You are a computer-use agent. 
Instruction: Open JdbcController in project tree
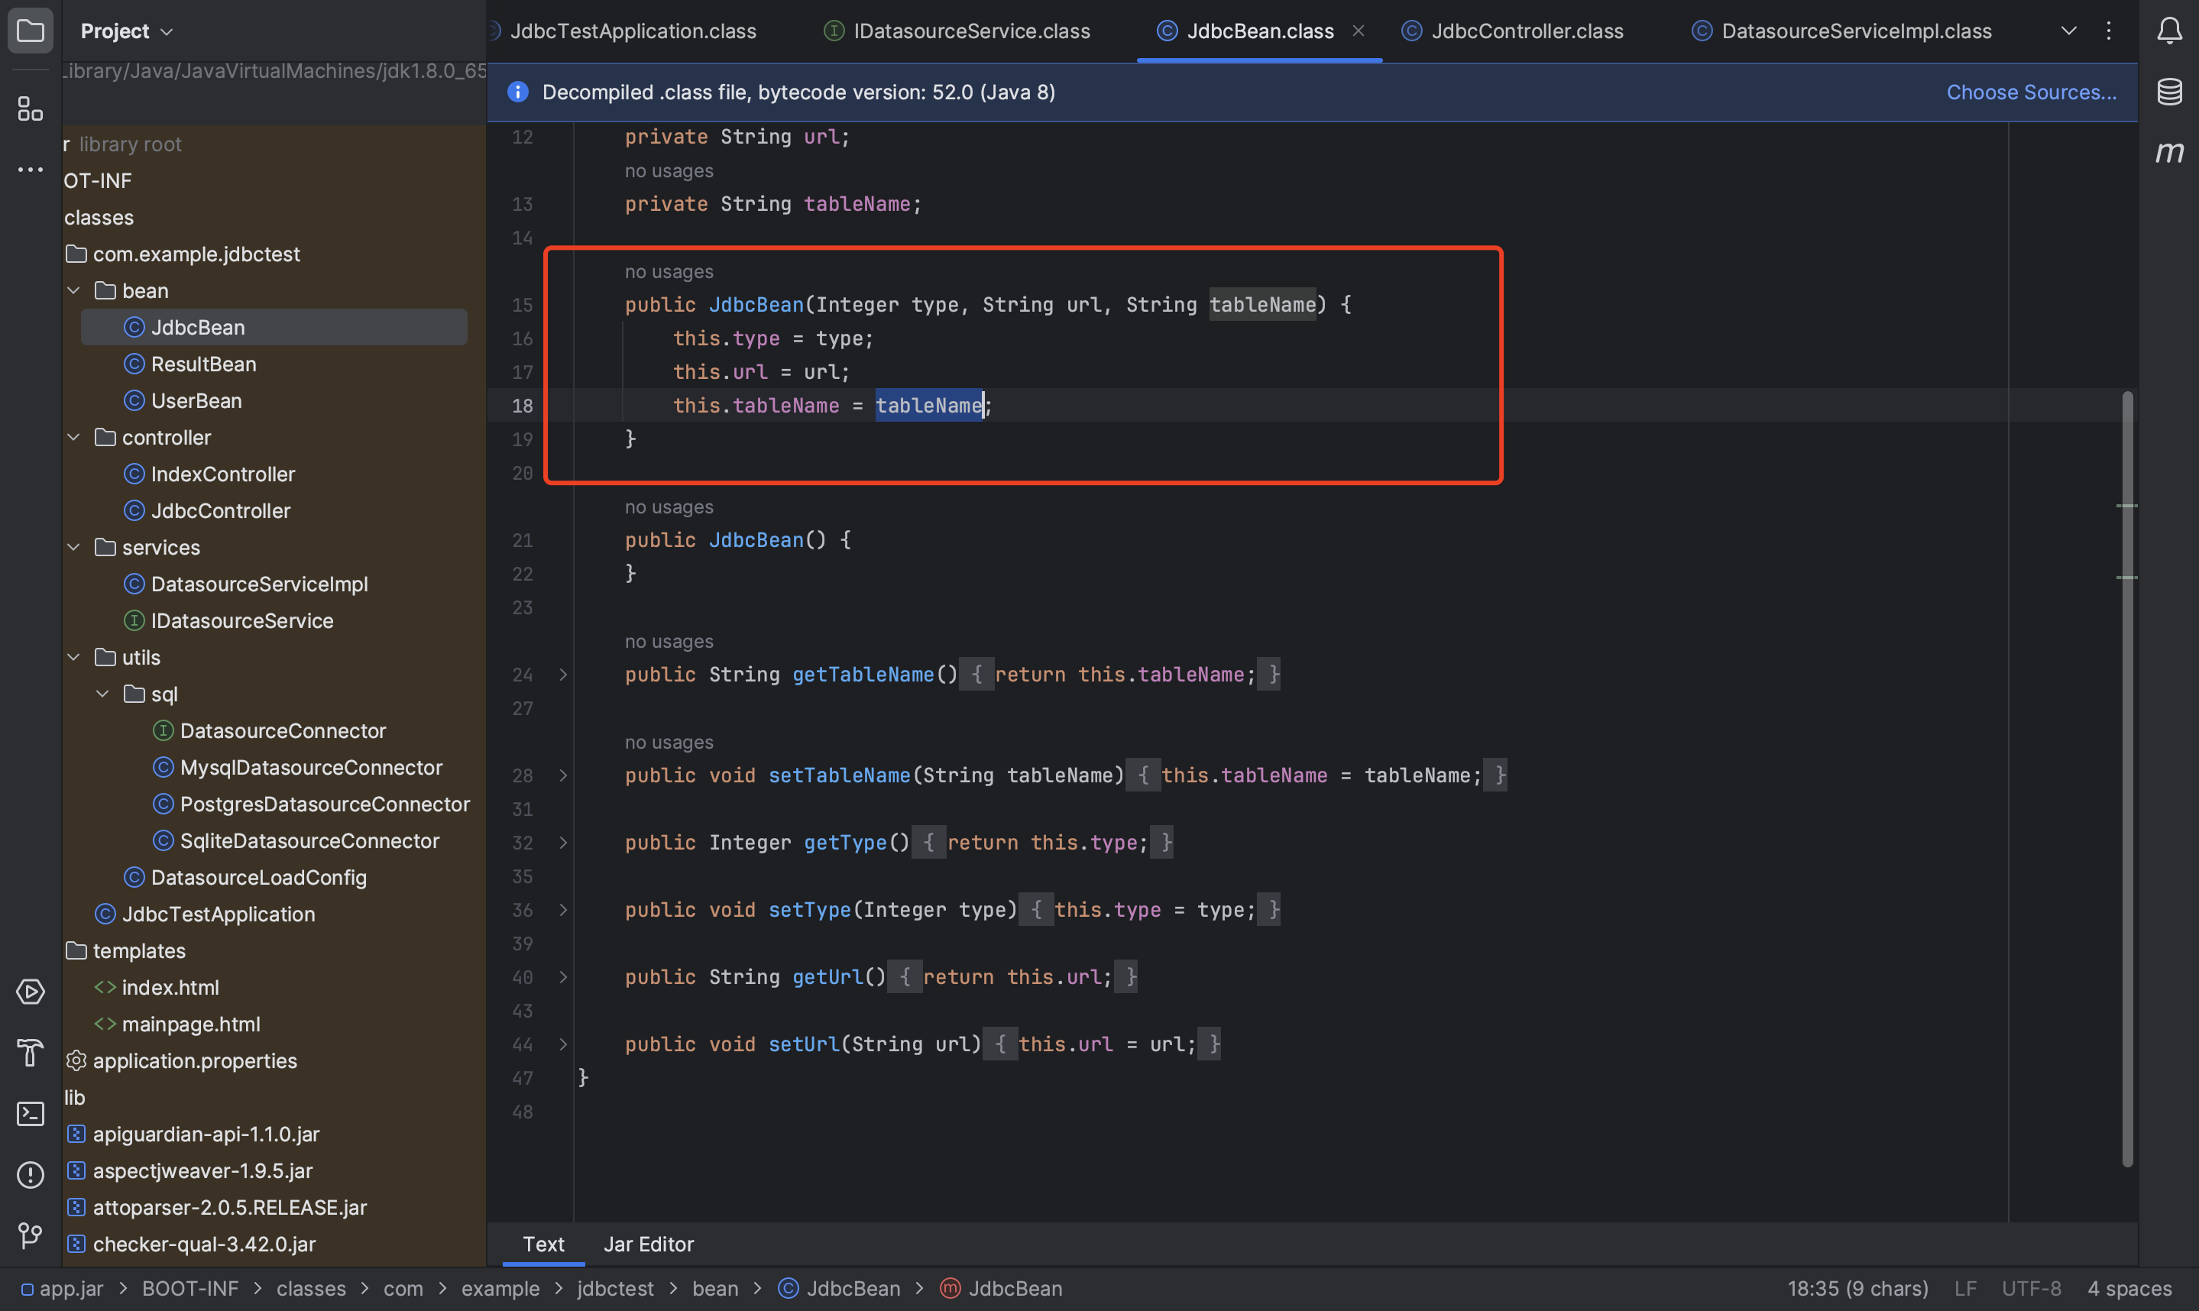click(220, 510)
